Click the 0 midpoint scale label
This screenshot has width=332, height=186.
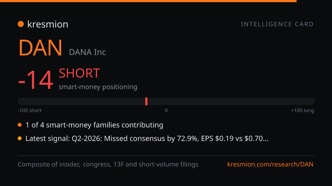click(x=166, y=110)
